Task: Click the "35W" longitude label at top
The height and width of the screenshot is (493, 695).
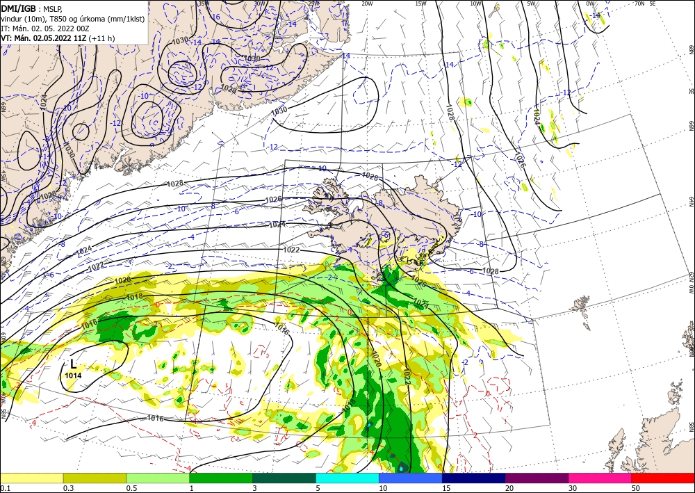Action: (204, 3)
